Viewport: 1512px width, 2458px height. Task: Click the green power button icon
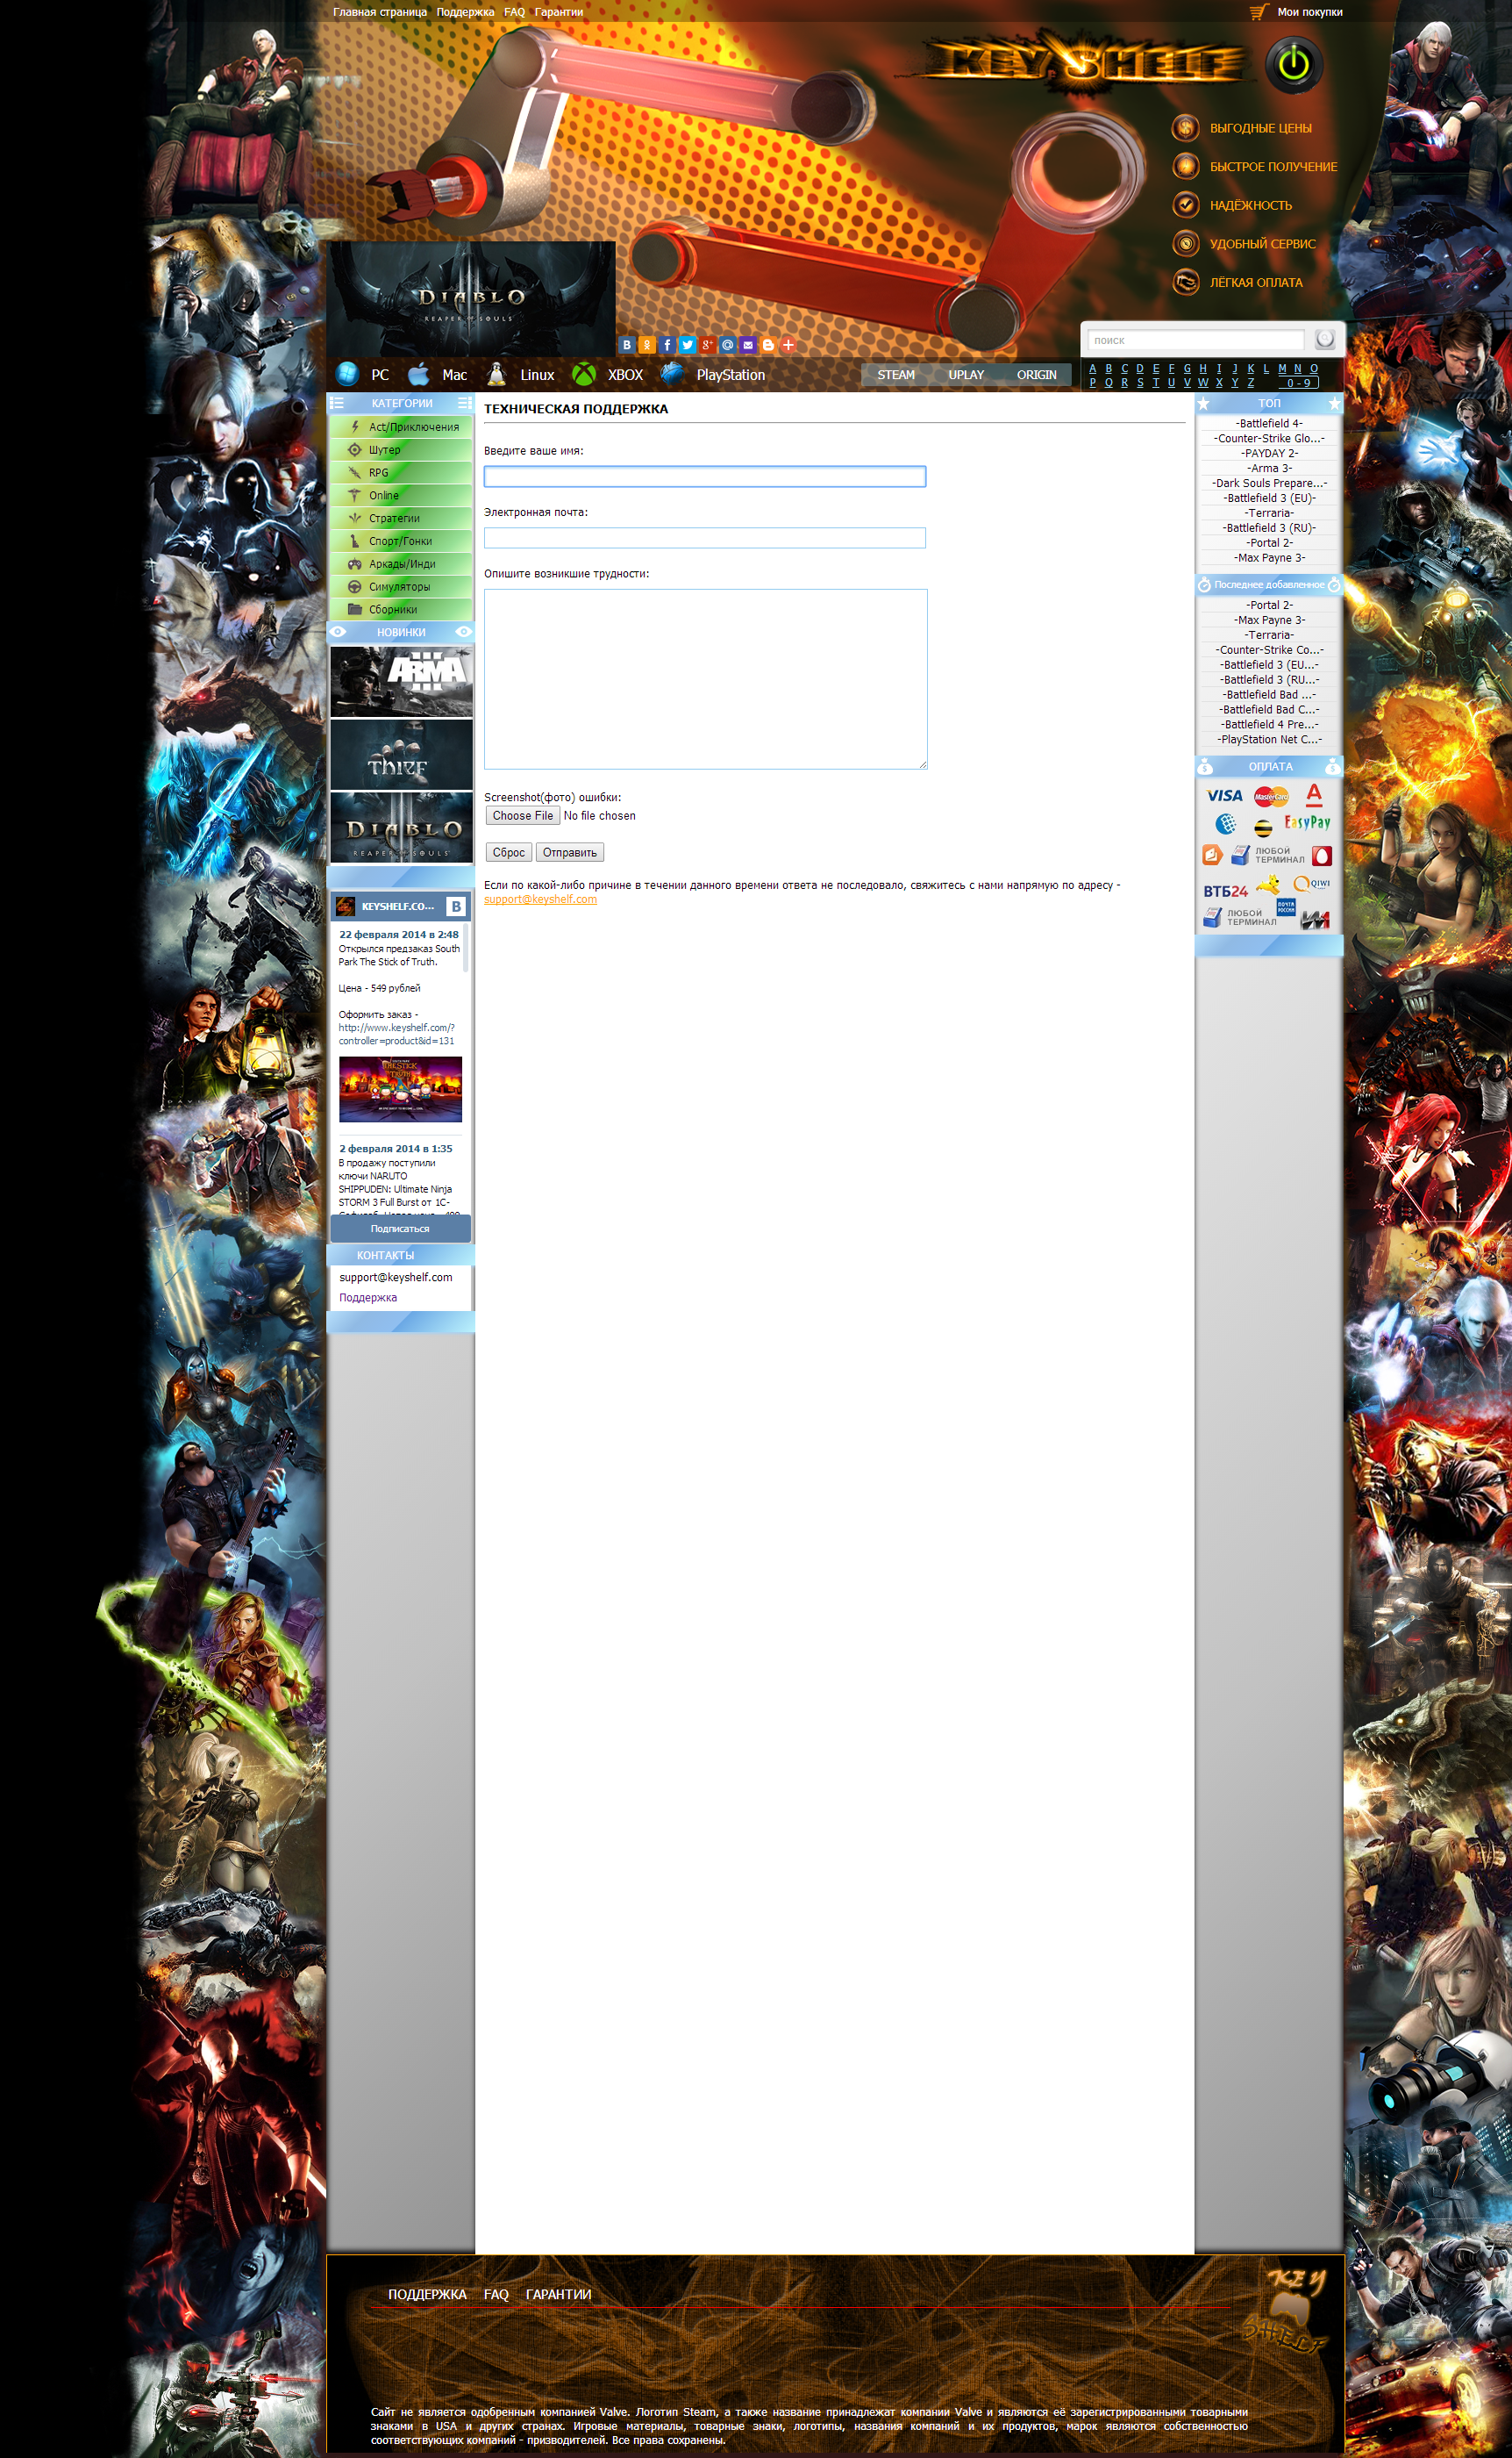tap(1294, 65)
